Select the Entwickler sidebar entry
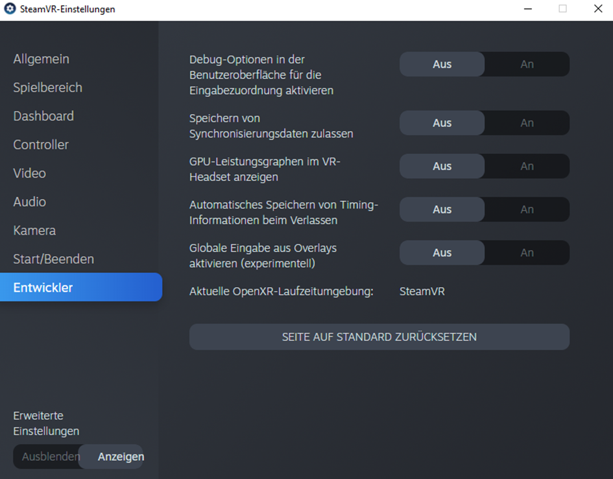Screen dimensions: 613x479 pyautogui.click(x=42, y=287)
